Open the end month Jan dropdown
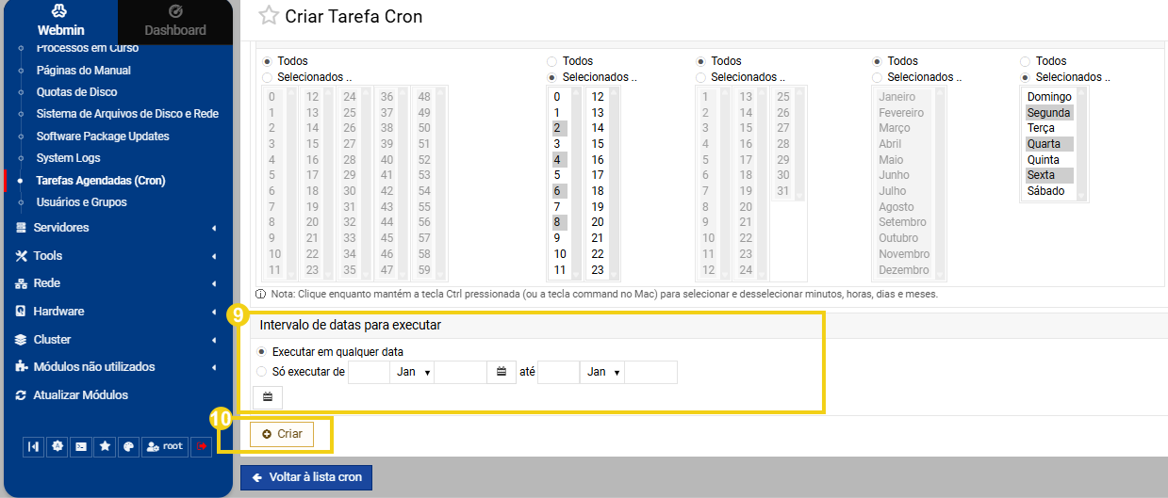This screenshot has width=1168, height=498. 602,372
